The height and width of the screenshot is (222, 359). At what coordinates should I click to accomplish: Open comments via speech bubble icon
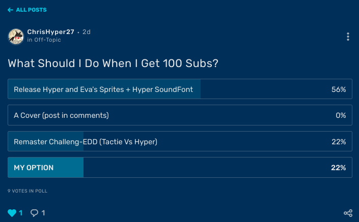coord(35,213)
